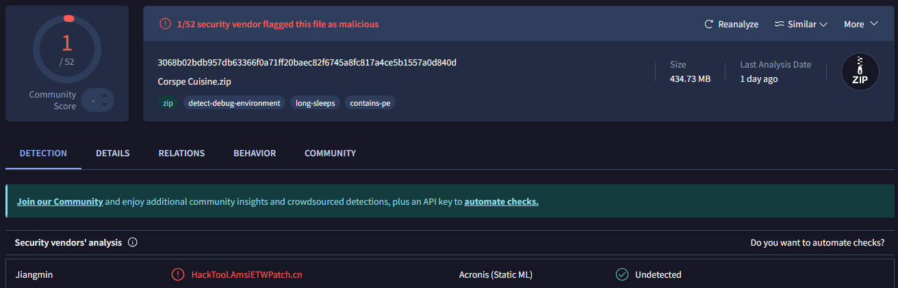This screenshot has width=898, height=288.
Task: Click the red malicious alert icon in banner
Action: pos(165,24)
